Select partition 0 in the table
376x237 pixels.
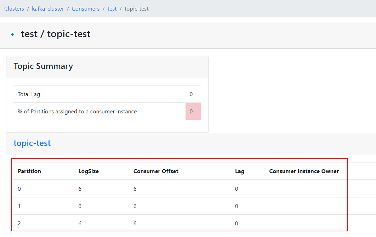pyautogui.click(x=19, y=189)
